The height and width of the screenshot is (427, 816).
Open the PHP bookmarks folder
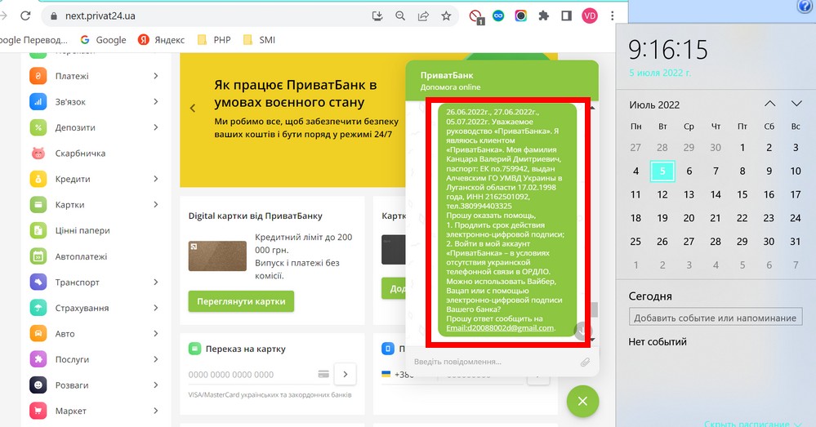[x=214, y=40]
